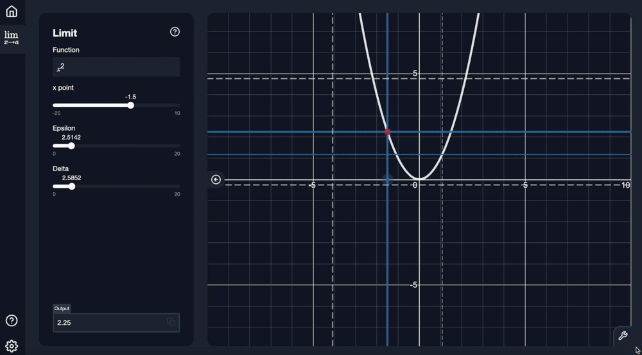Click the x point slider minimum label -20
The height and width of the screenshot is (355, 642).
click(56, 113)
